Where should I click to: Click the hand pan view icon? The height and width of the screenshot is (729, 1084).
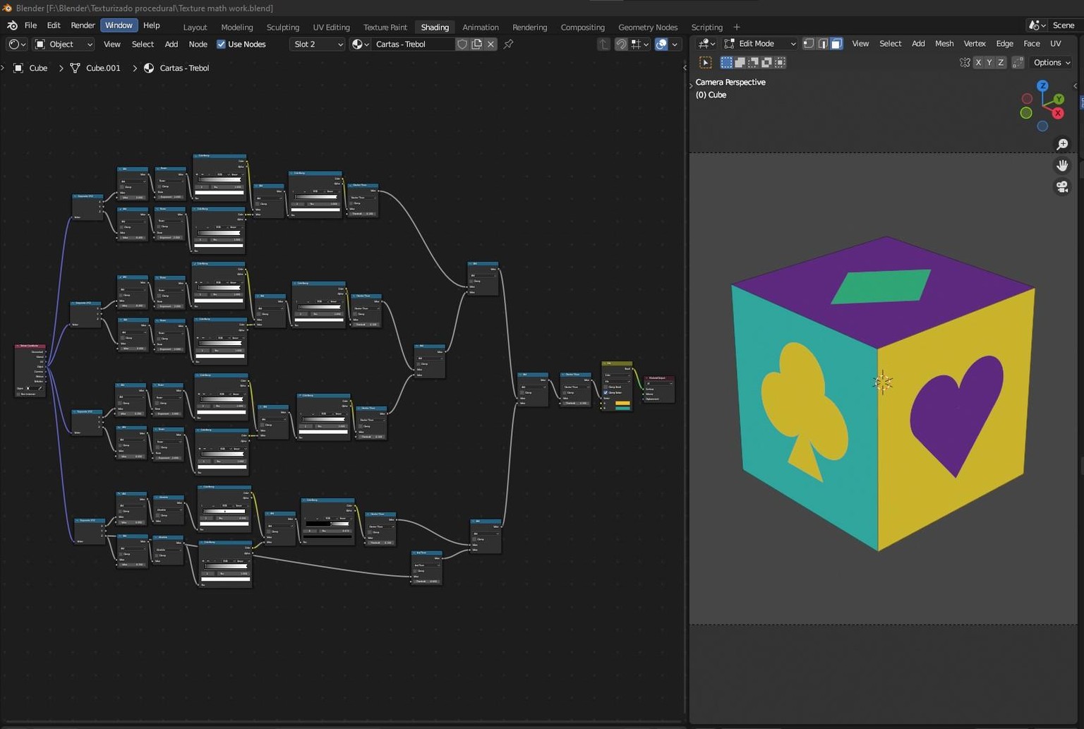click(x=1062, y=166)
